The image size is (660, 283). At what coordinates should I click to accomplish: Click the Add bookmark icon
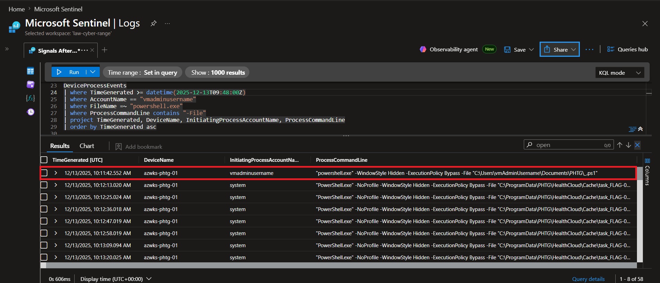118,147
